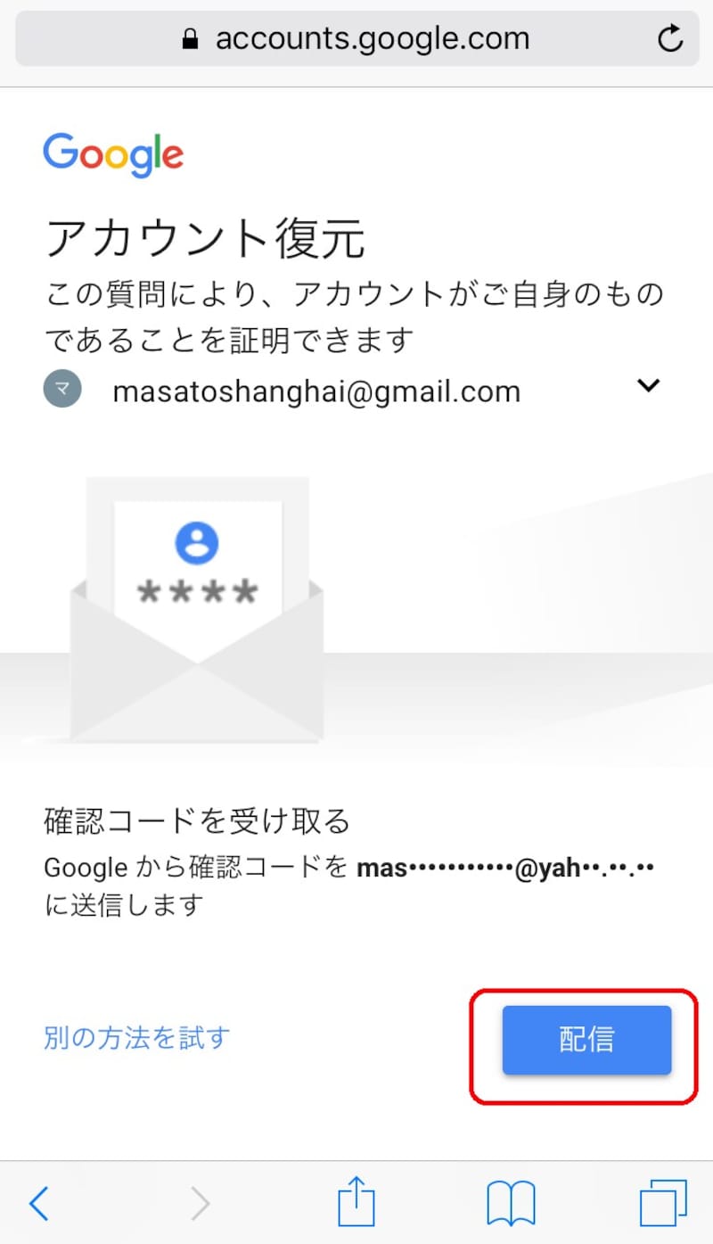
Task: Tap the padlock icon in address bar
Action: point(189,39)
